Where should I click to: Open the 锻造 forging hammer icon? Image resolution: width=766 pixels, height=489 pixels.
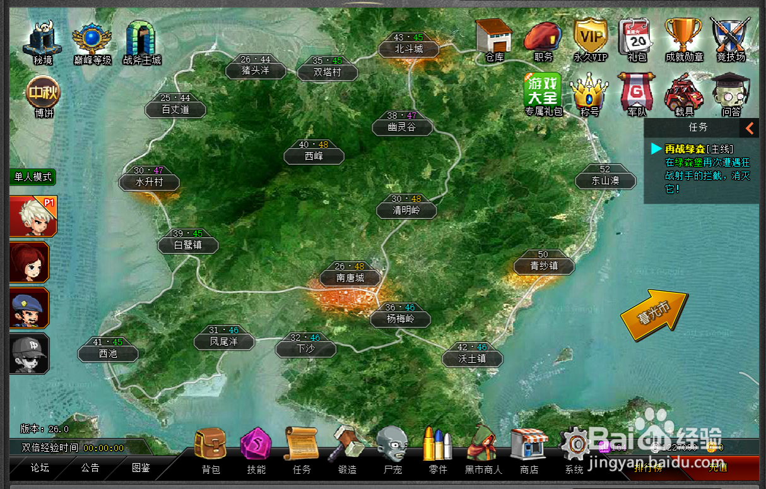click(348, 451)
